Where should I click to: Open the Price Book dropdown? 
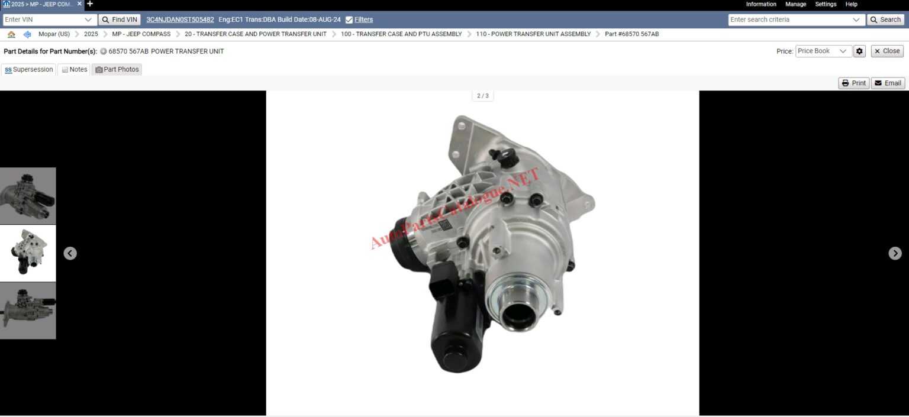(x=843, y=51)
